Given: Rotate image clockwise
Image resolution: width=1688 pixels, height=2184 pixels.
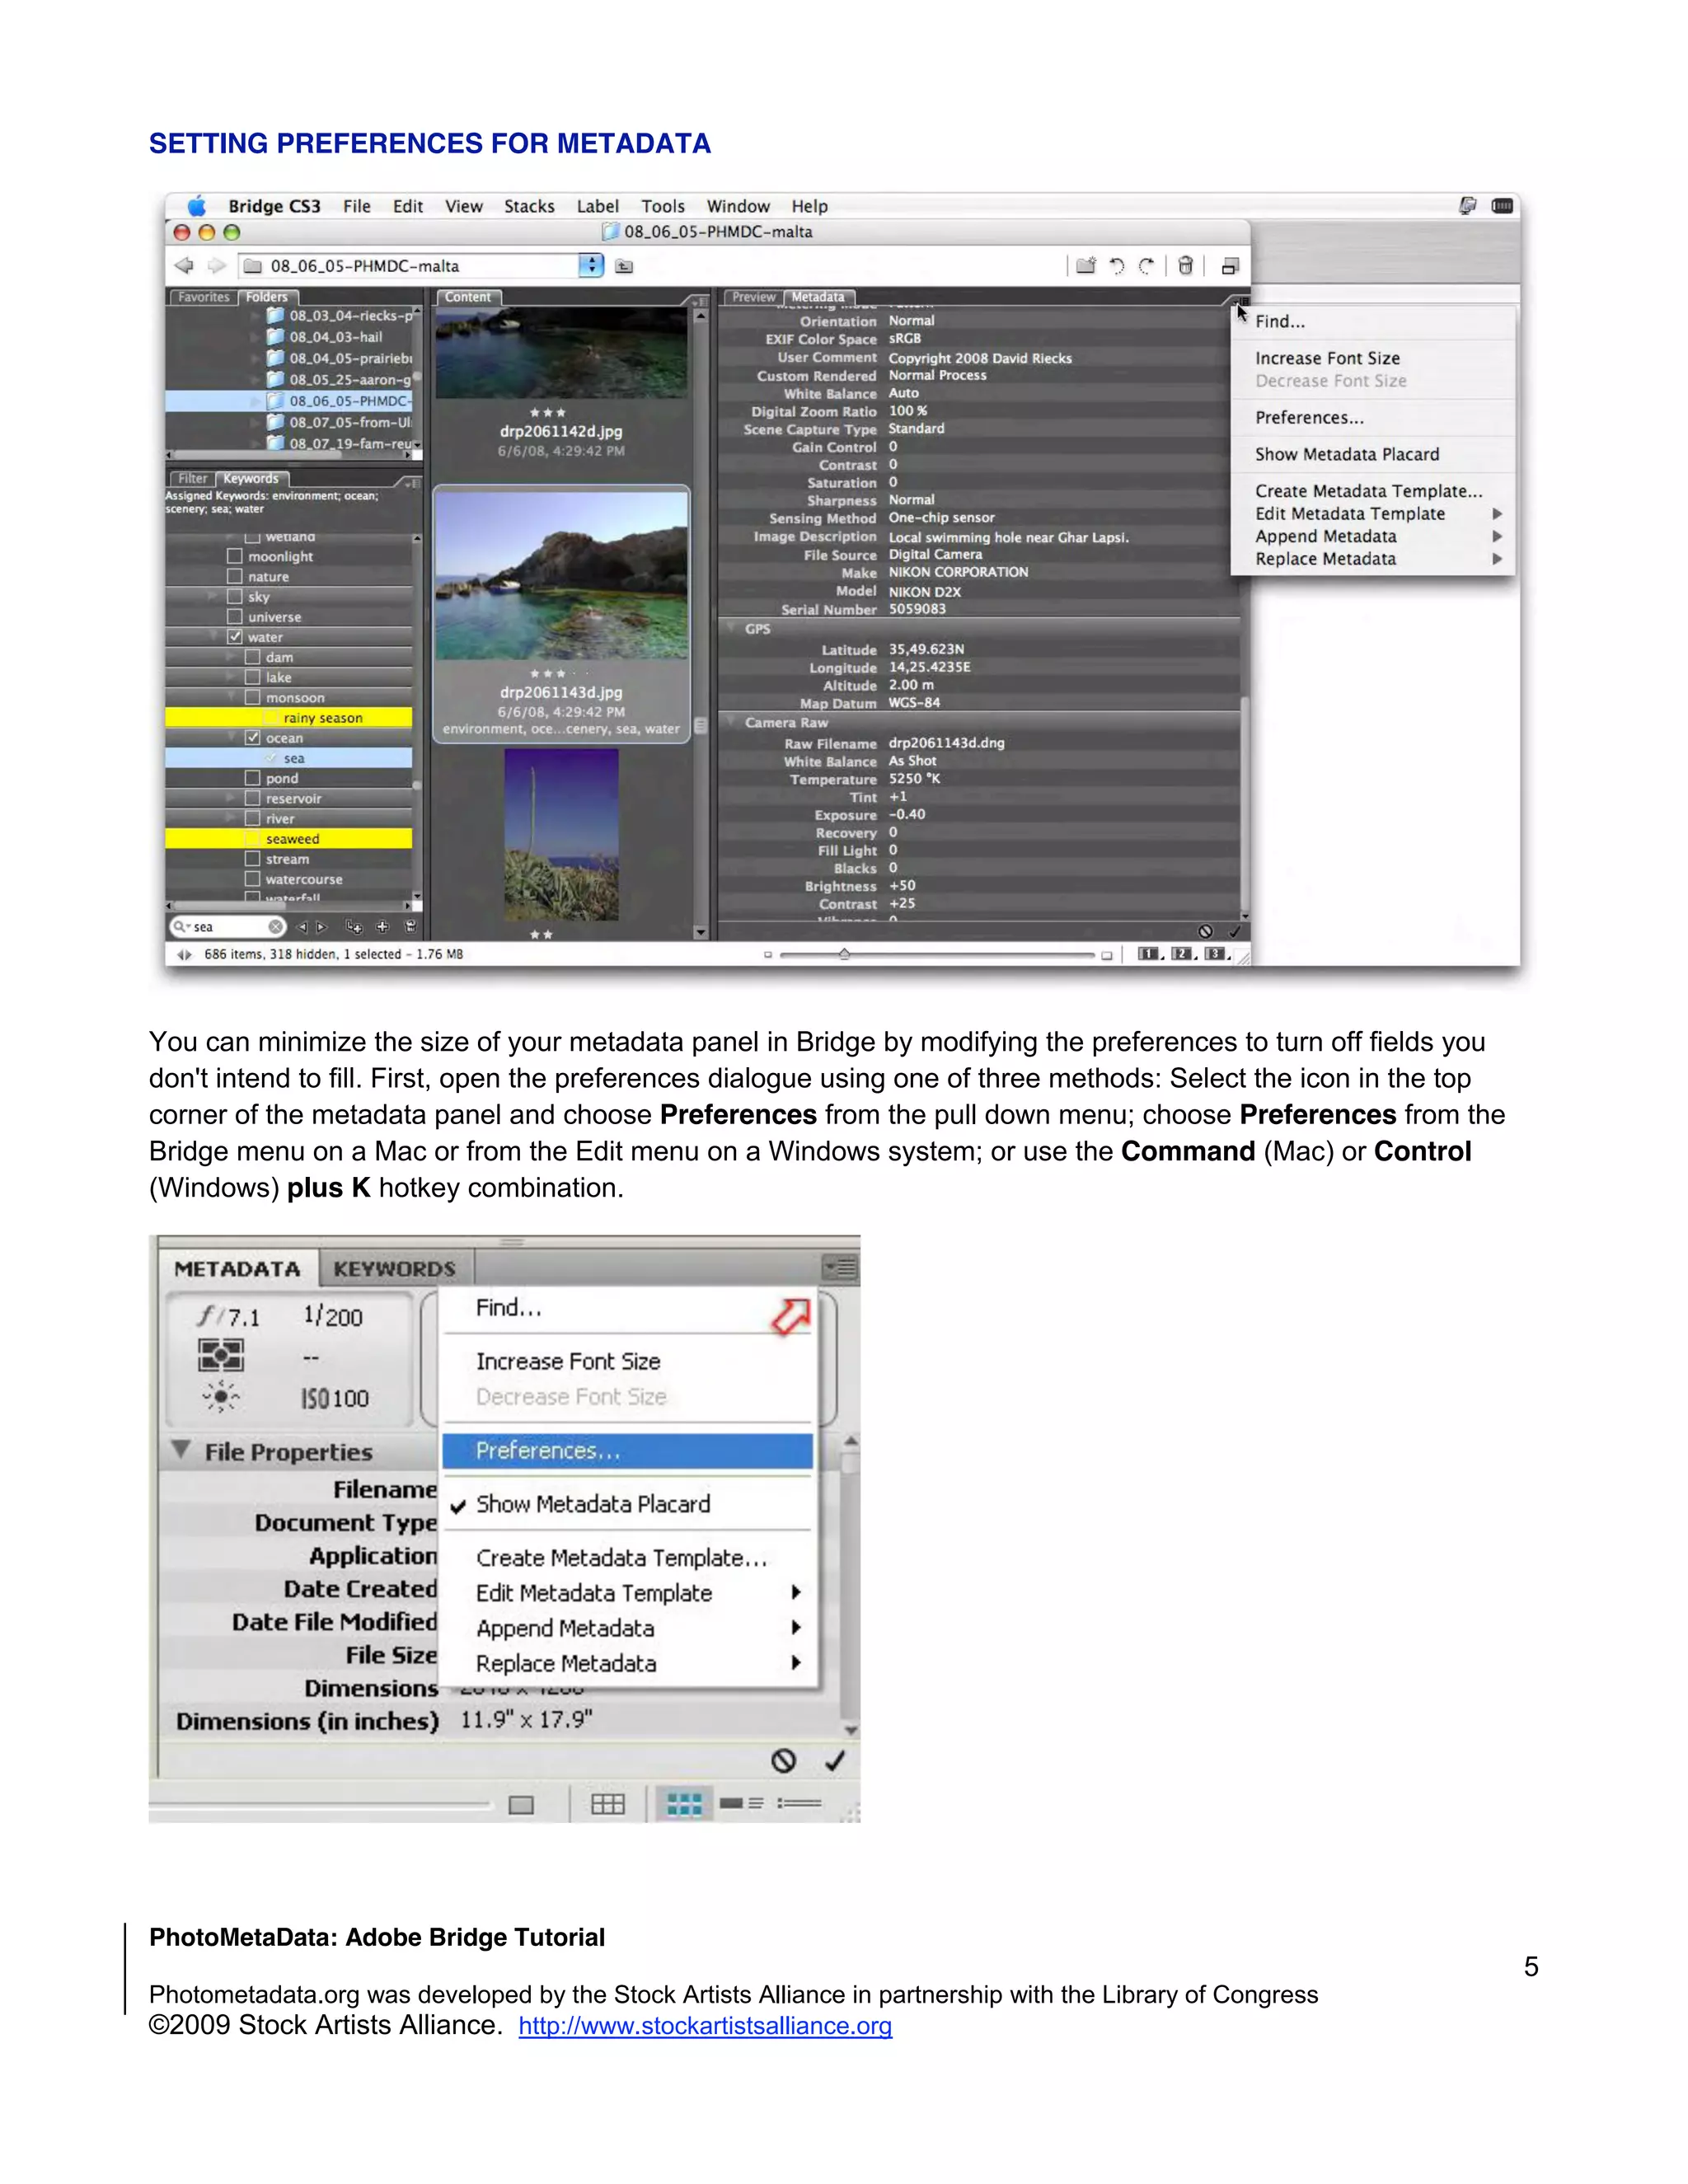Looking at the screenshot, I should (x=1147, y=265).
